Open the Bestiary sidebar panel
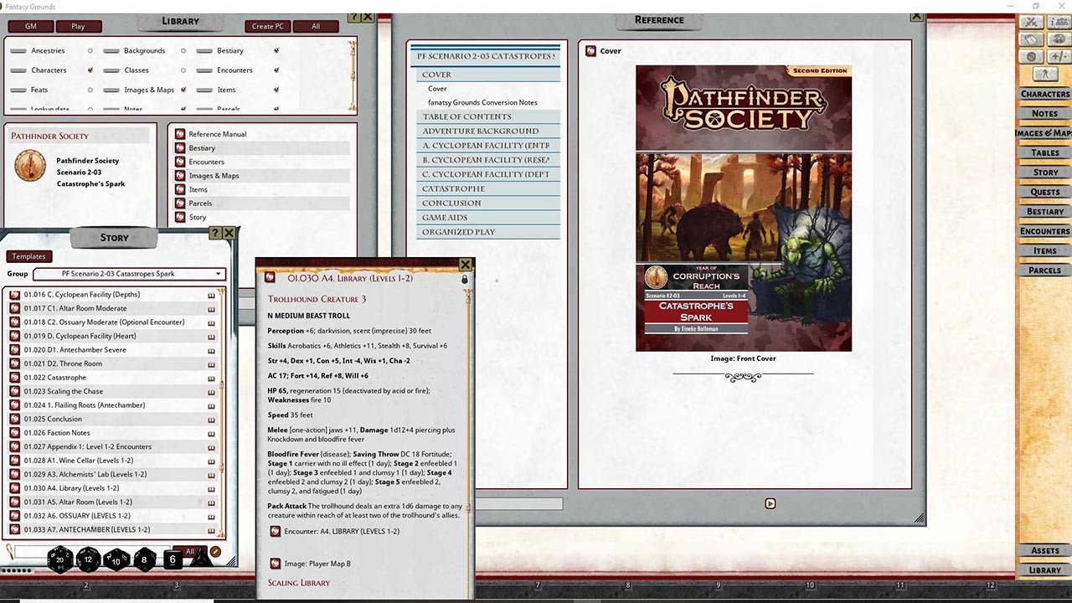 pos(1044,211)
